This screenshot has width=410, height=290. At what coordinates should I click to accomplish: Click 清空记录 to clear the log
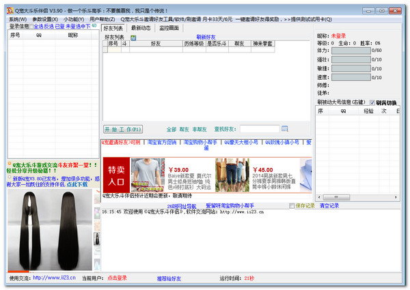coord(329,205)
